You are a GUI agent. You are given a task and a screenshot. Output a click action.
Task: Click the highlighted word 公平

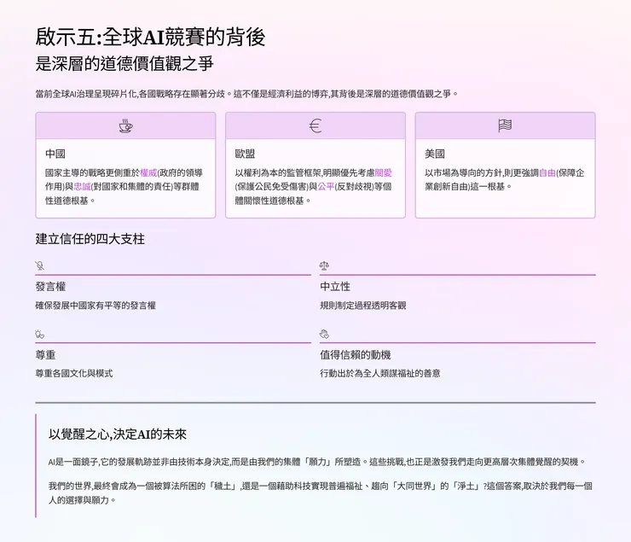tap(326, 186)
